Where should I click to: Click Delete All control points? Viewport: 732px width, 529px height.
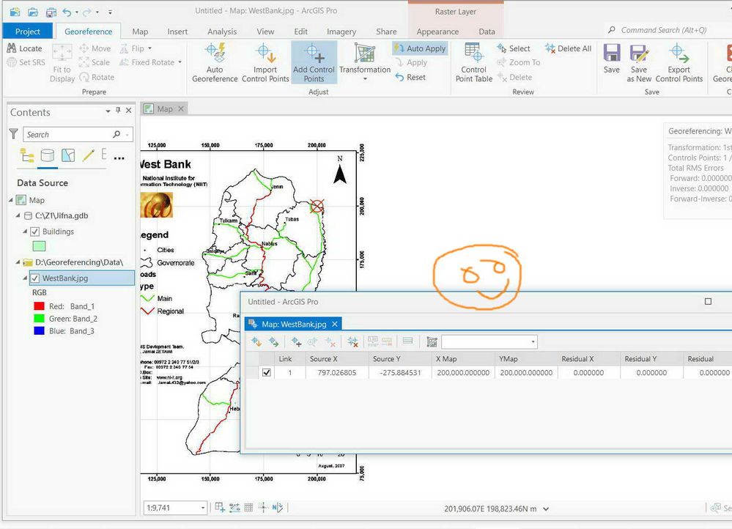tap(568, 48)
